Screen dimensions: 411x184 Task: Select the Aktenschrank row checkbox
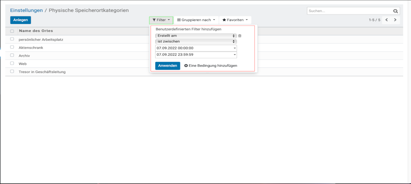(x=12, y=47)
